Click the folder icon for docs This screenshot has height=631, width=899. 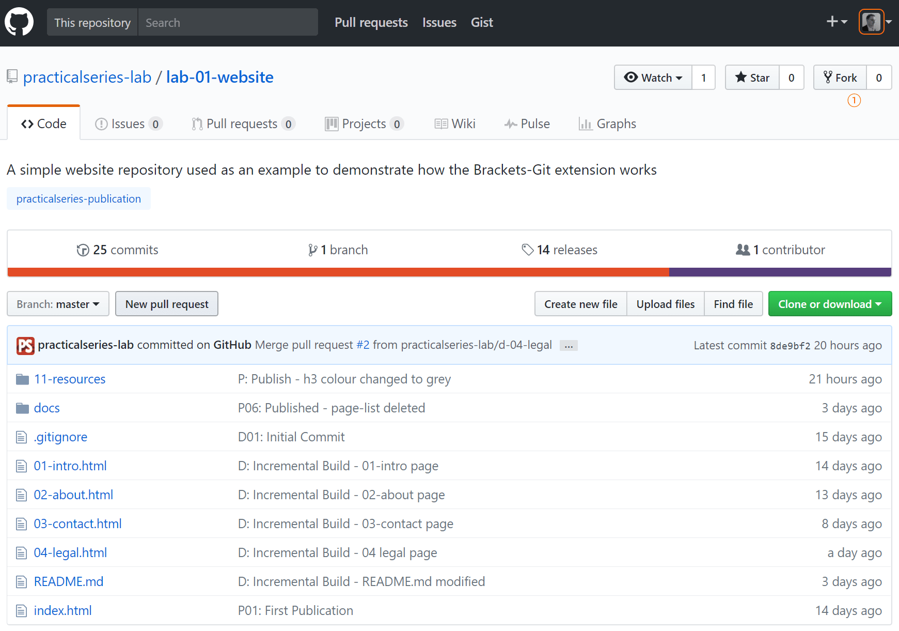tap(22, 408)
